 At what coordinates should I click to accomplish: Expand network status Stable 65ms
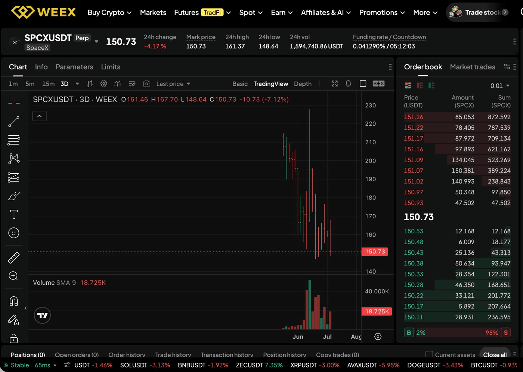(x=30, y=365)
